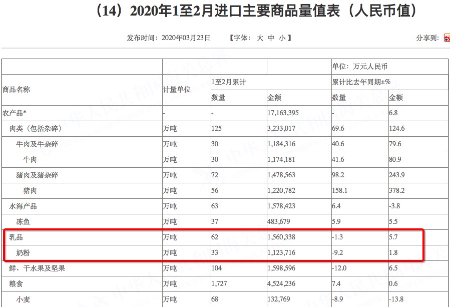Set font size to large (大)

pyautogui.click(x=260, y=38)
